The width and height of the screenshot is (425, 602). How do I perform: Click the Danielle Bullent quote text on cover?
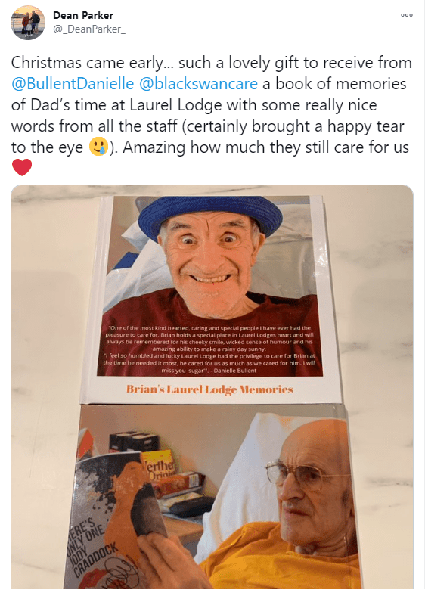tap(209, 349)
